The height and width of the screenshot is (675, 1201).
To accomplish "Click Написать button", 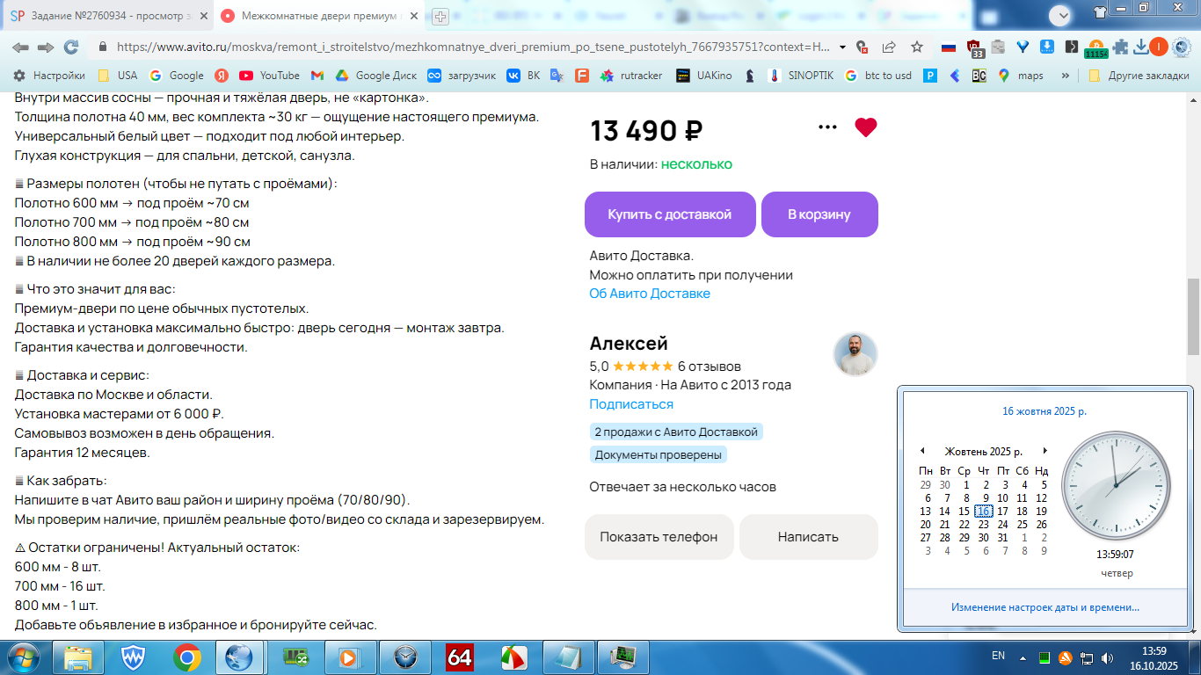I will 808,537.
